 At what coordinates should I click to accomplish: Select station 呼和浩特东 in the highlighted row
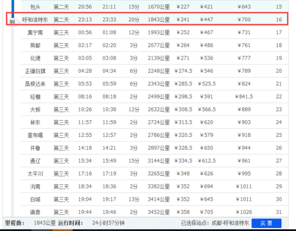point(35,20)
